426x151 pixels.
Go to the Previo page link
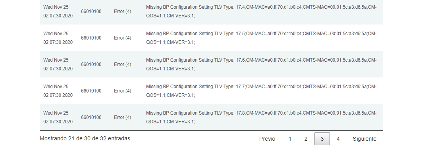[267, 139]
